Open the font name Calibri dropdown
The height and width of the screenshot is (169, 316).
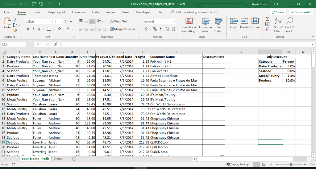pos(51,22)
